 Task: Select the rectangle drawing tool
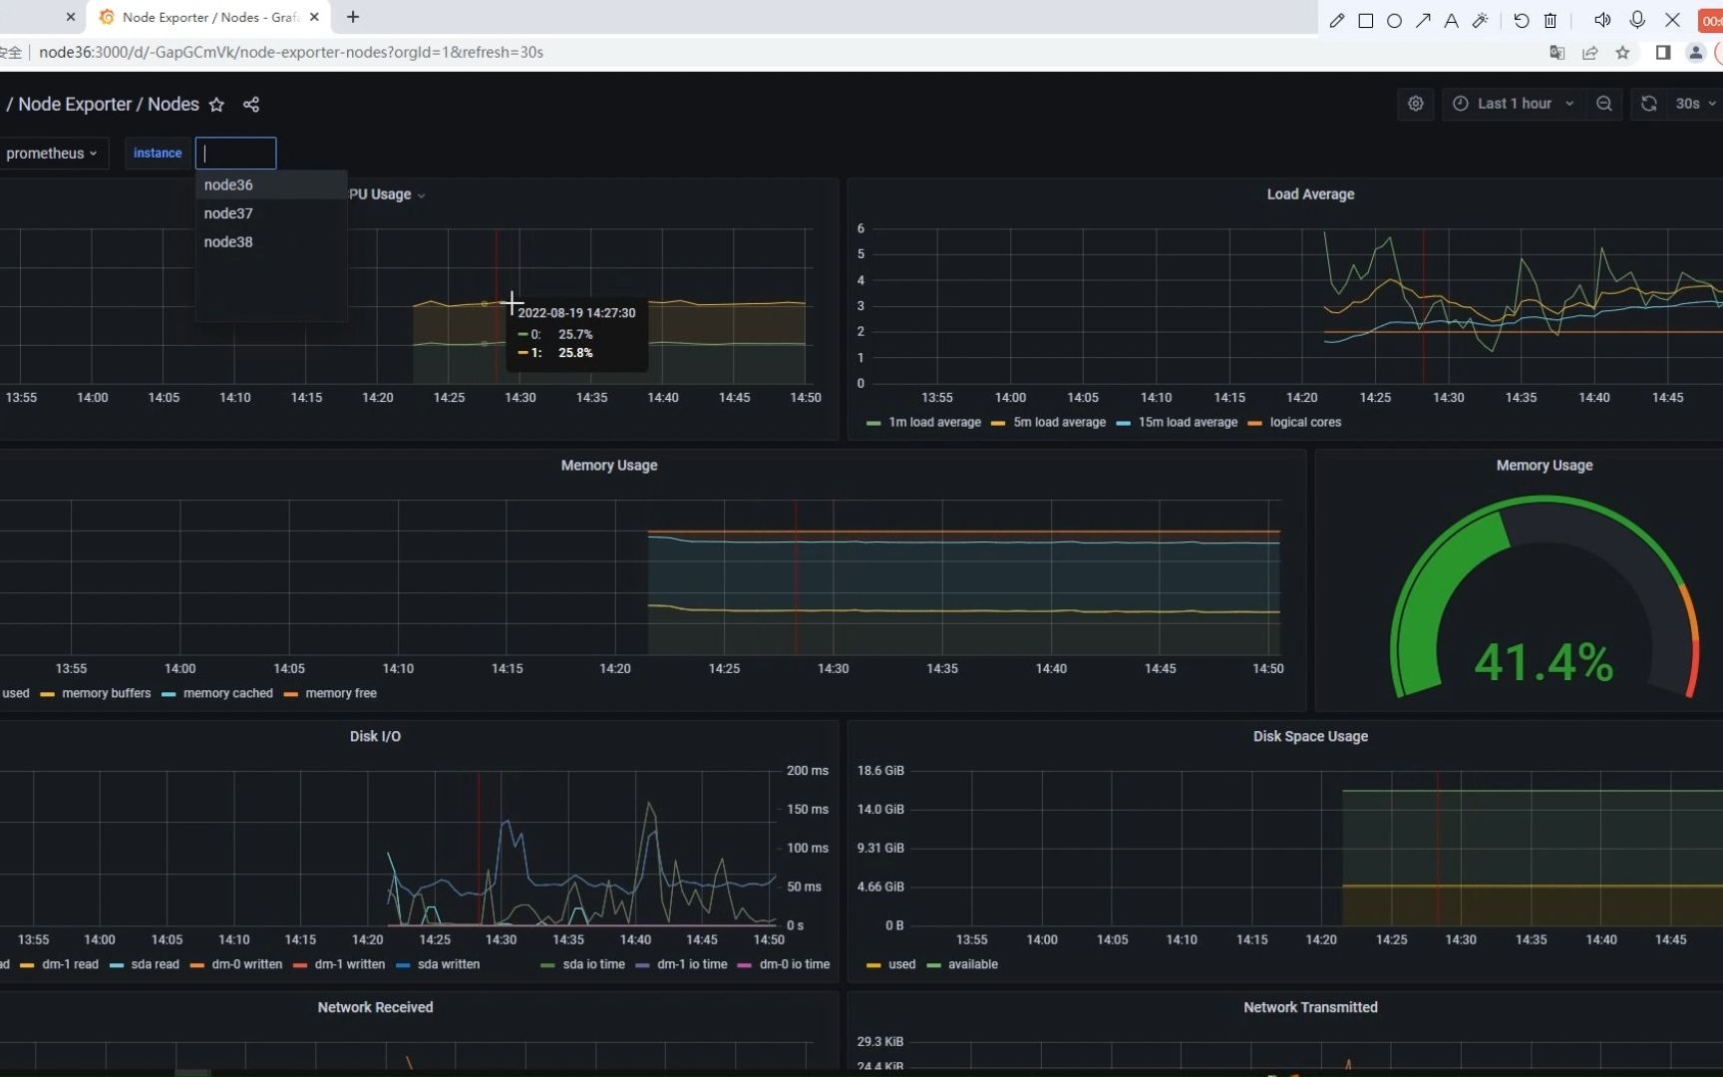1367,20
